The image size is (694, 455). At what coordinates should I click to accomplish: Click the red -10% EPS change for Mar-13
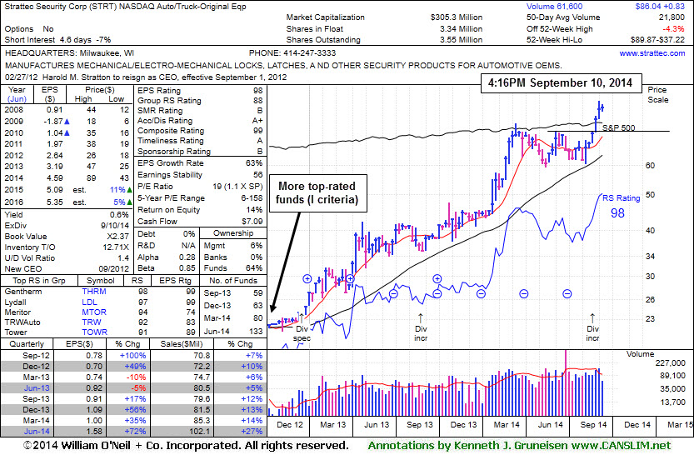click(x=136, y=377)
